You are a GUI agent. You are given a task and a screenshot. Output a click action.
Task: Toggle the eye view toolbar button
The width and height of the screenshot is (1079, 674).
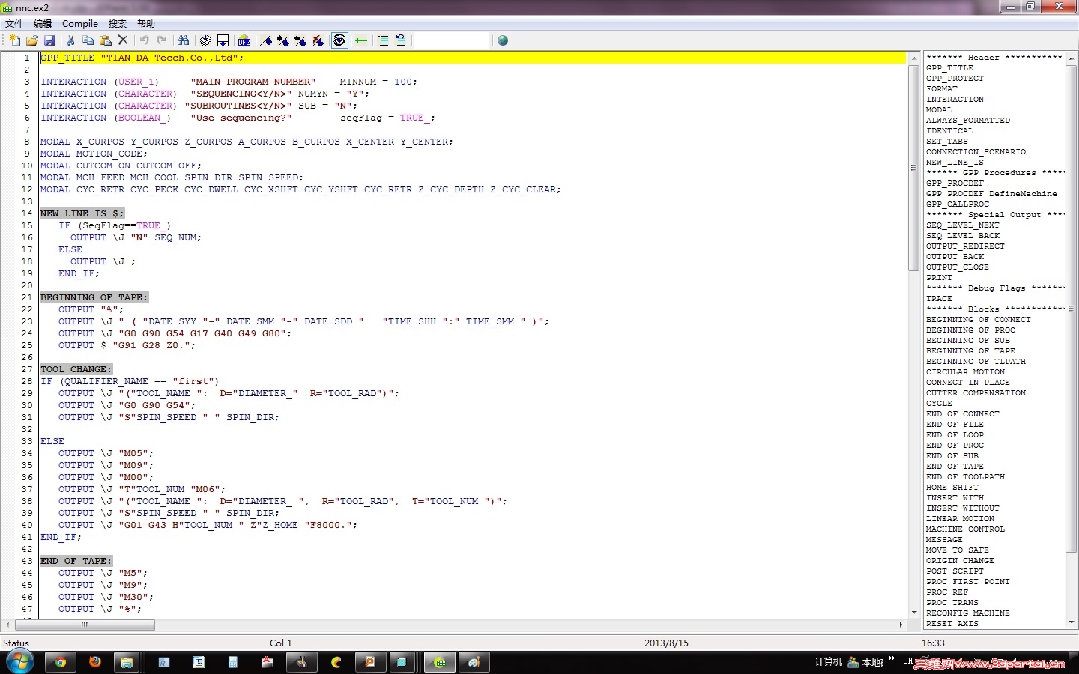(339, 40)
